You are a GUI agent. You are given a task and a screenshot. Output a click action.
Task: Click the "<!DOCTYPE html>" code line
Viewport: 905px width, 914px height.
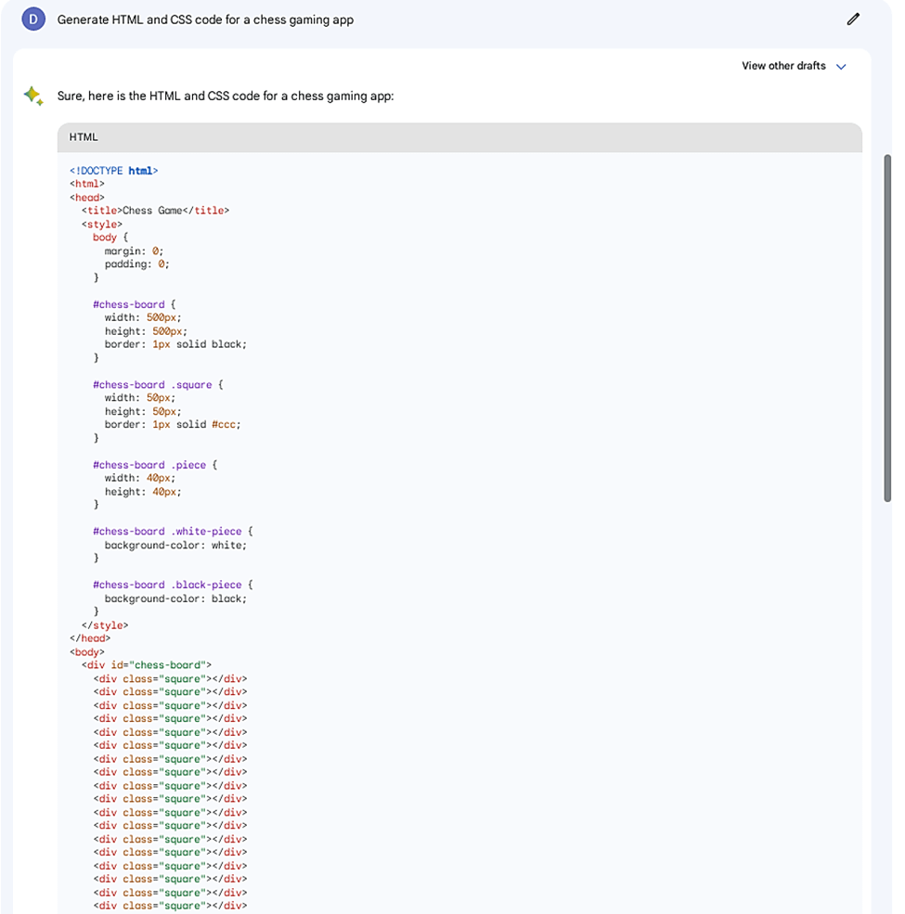click(x=114, y=171)
